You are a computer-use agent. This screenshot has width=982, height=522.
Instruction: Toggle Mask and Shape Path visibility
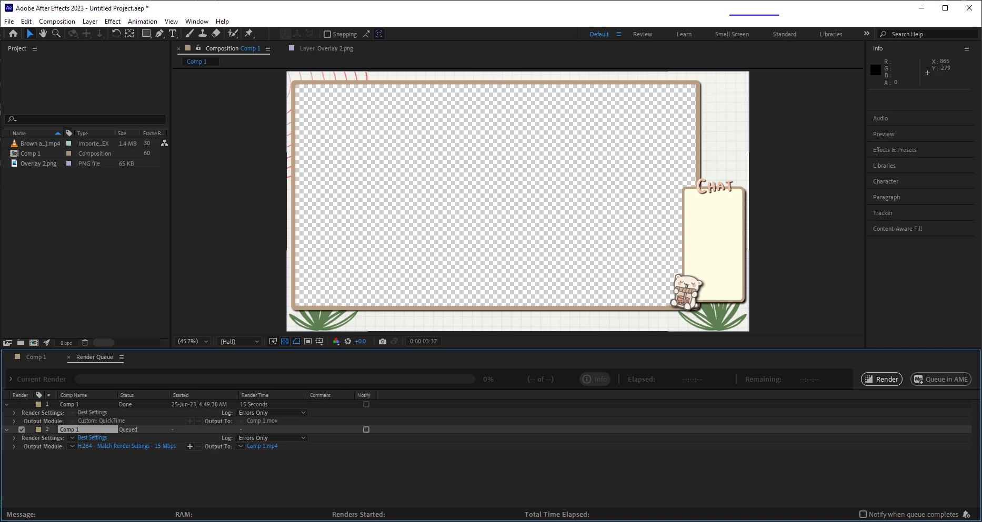(296, 342)
